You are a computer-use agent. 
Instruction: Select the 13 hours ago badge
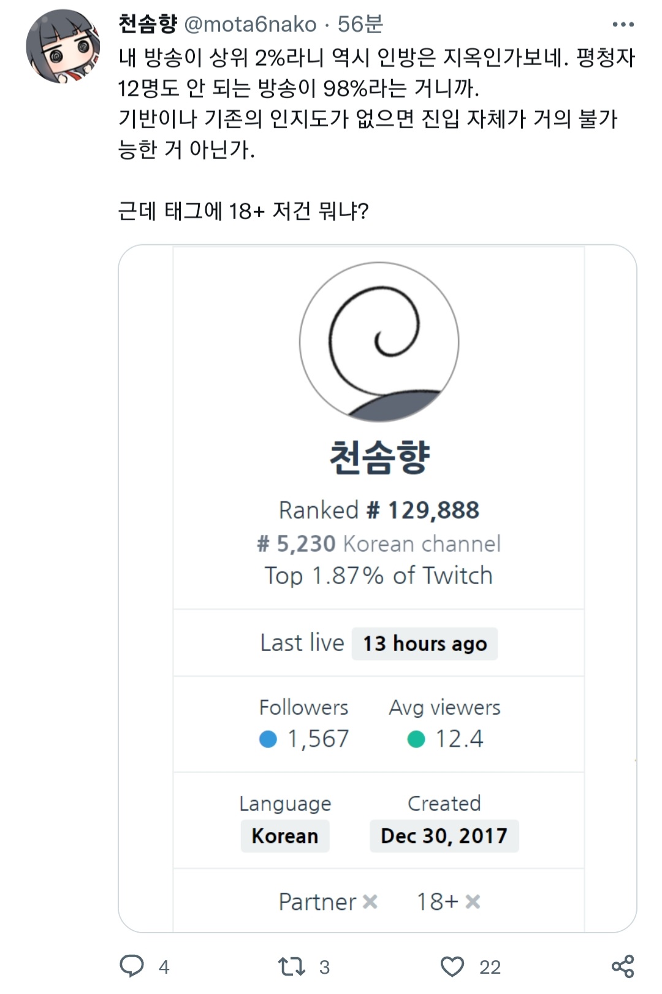coord(425,644)
